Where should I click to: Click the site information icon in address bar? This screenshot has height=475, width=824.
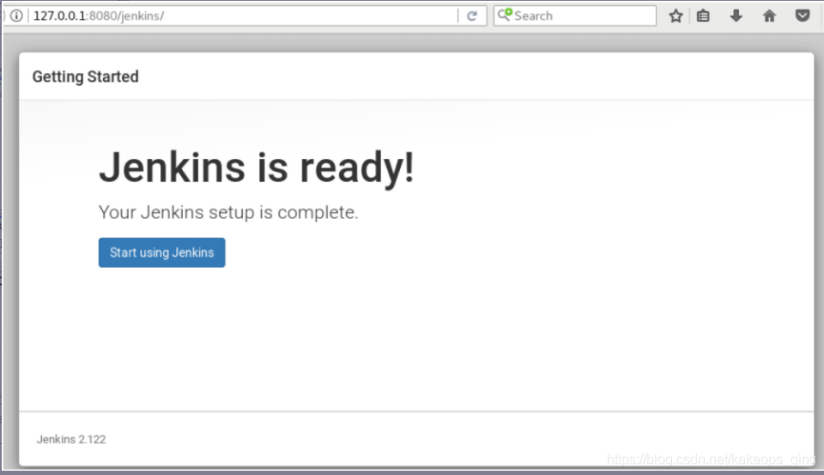pyautogui.click(x=16, y=15)
